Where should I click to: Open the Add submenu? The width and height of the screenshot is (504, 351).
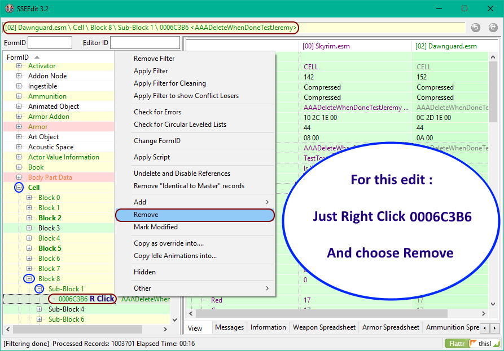pos(195,202)
